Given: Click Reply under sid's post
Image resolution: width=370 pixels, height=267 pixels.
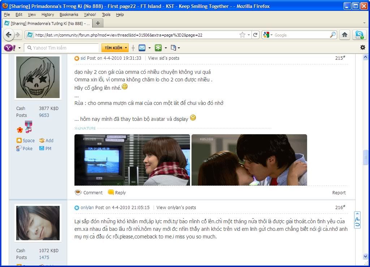Looking at the screenshot, I should pyautogui.click(x=117, y=192).
